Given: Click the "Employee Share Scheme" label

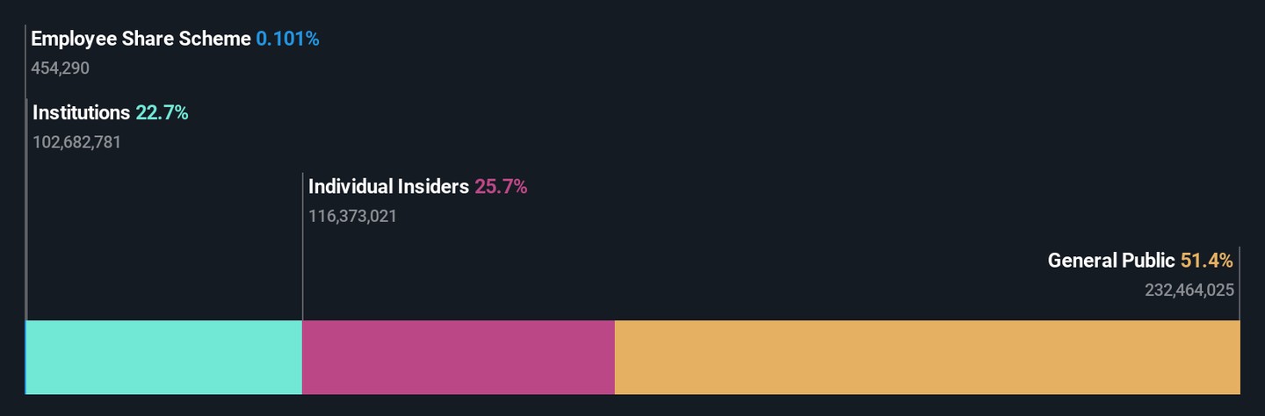Looking at the screenshot, I should 141,39.
